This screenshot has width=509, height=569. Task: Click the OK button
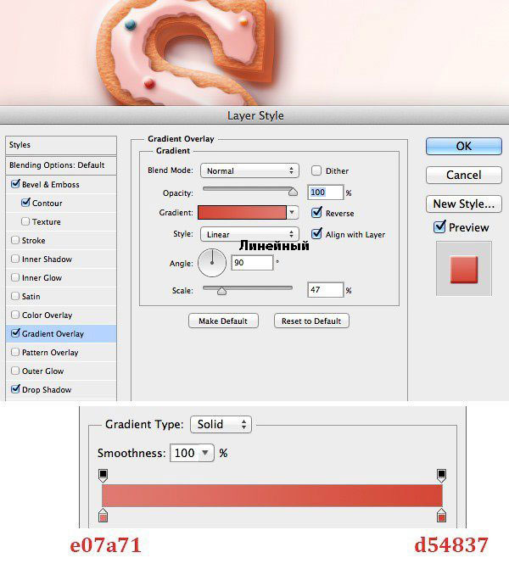(x=464, y=146)
